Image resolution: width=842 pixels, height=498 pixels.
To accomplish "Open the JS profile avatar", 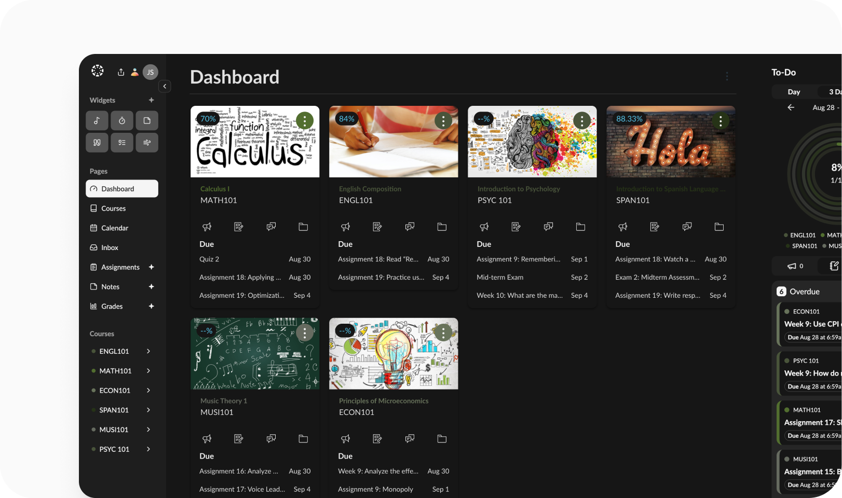I will [150, 72].
